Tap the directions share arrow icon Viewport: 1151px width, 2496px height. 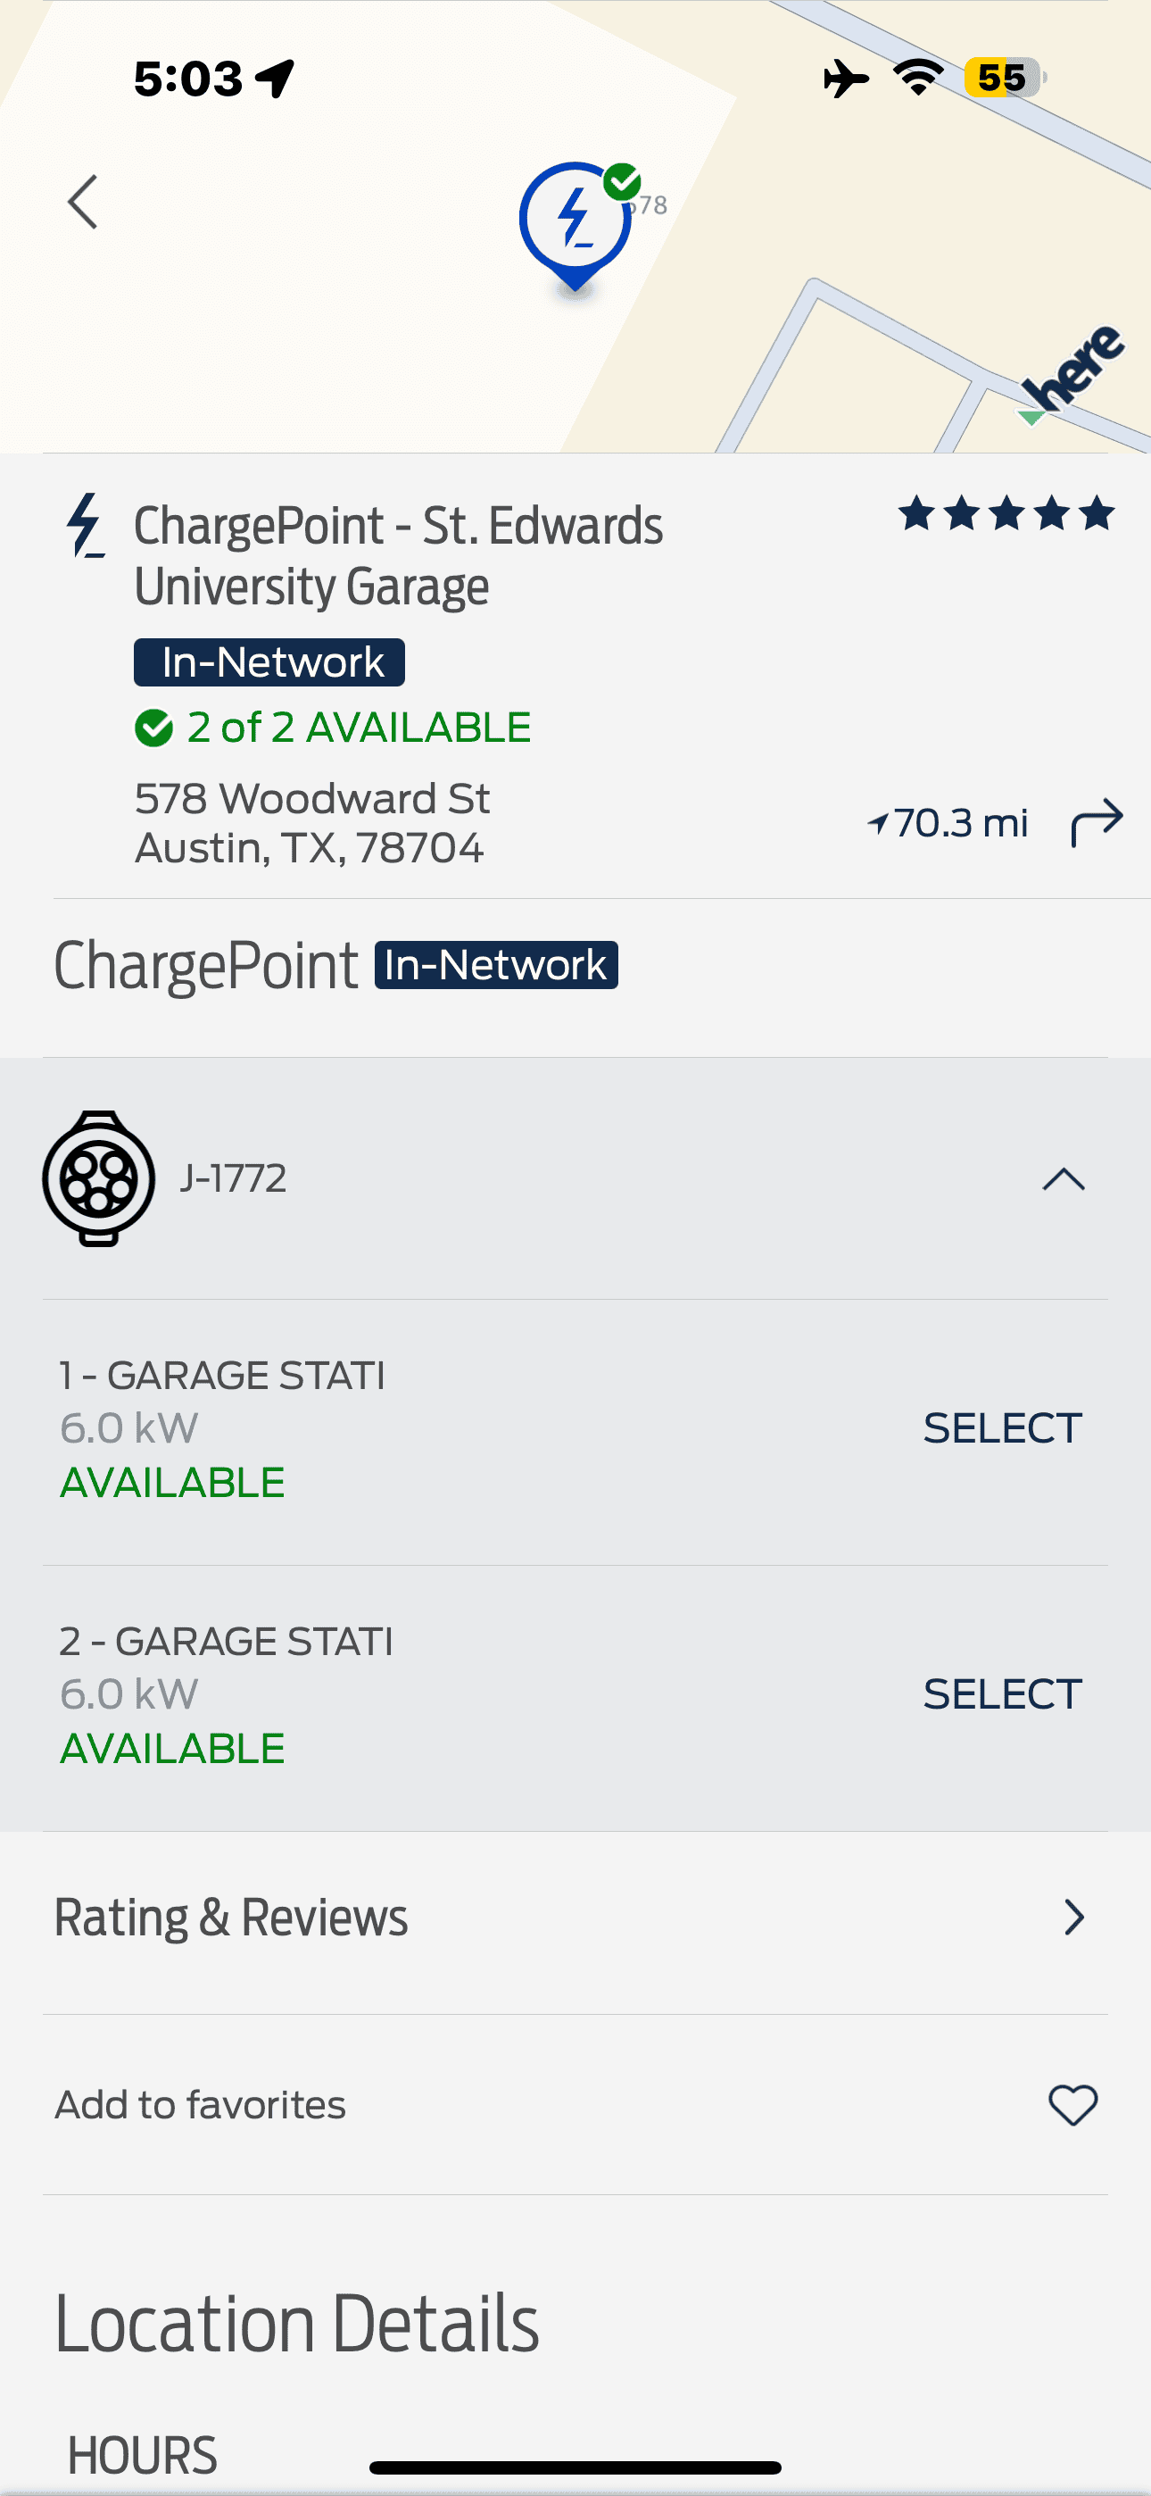pos(1097,823)
